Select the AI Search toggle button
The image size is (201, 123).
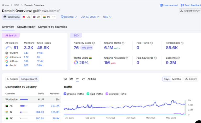(12, 79)
